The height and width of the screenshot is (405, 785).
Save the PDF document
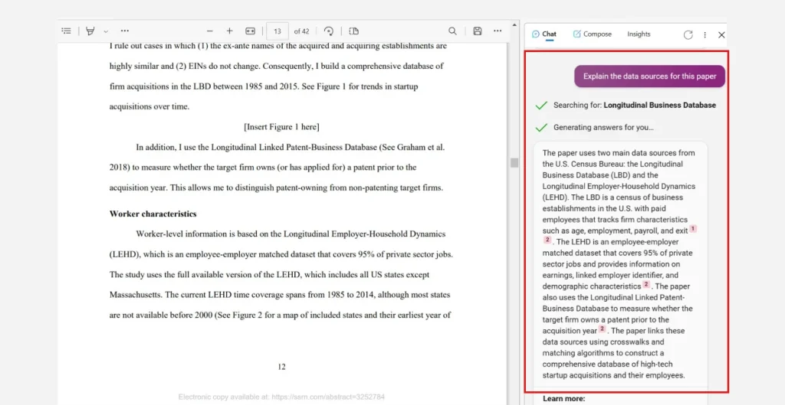478,31
